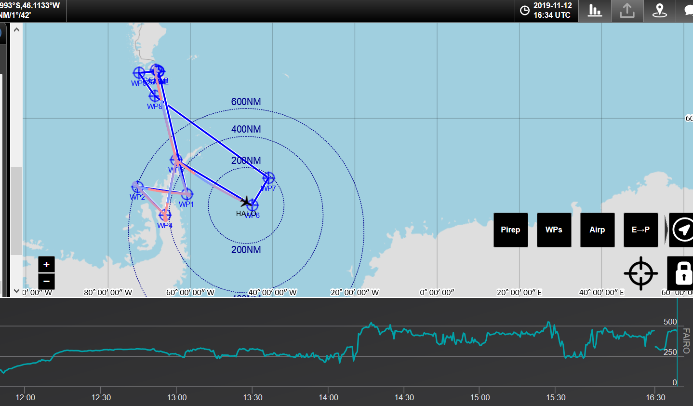Screen dimensions: 693x406
Task: Click the upper 200NM range ring label
Action: tap(246, 161)
